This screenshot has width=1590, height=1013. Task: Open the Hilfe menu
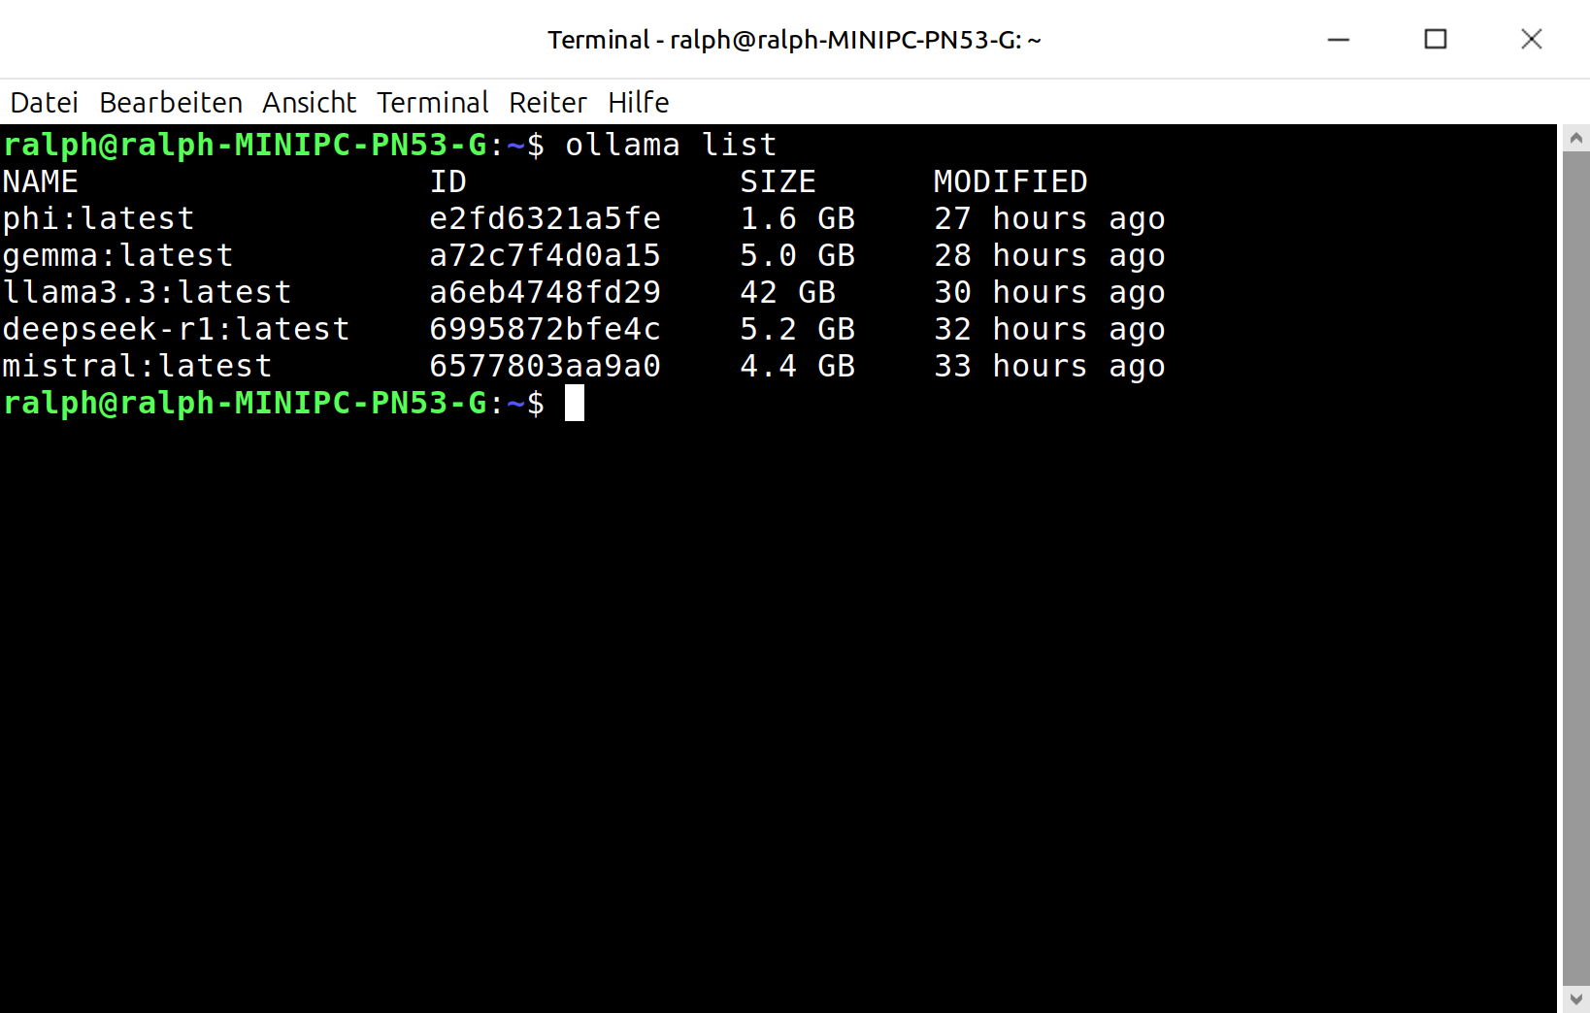point(638,102)
